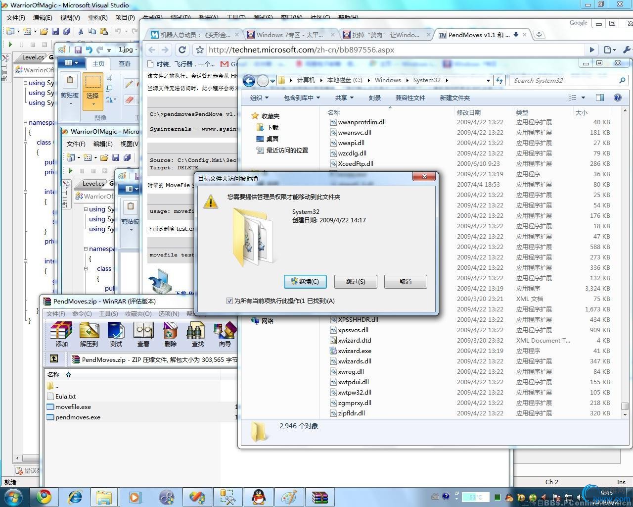Open the 编辑(E) menu in Visual Studio
The width and height of the screenshot is (633, 507).
[x=43, y=17]
